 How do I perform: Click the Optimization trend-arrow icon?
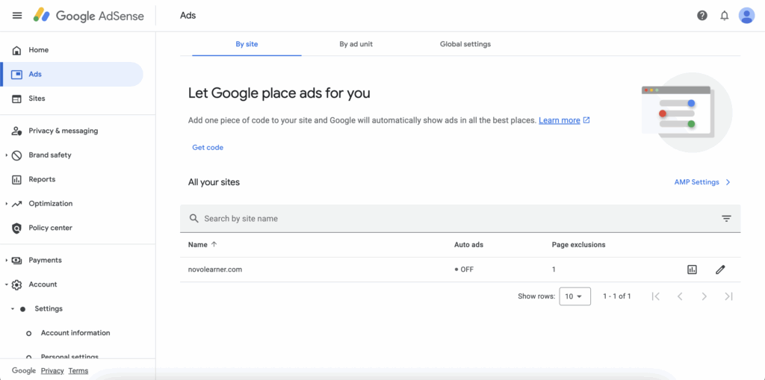(16, 204)
